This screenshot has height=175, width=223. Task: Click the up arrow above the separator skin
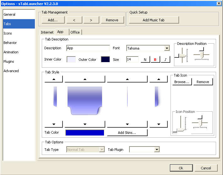pyautogui.click(x=127, y=79)
